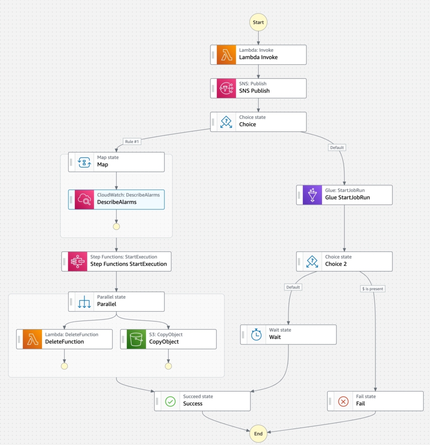430x445 pixels.
Task: Click the green S3 bucket icon on CopyObject
Action: pyautogui.click(x=137, y=339)
